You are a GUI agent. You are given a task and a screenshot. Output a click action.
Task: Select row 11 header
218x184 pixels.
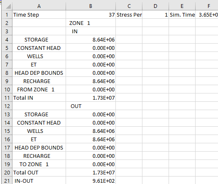[7, 98]
